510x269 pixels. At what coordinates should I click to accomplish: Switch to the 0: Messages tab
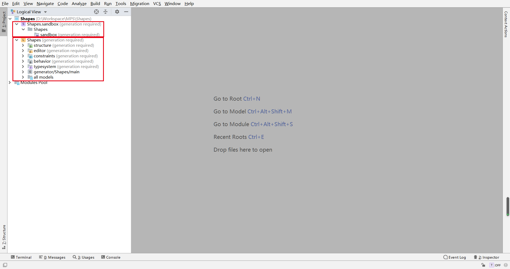[52, 257]
